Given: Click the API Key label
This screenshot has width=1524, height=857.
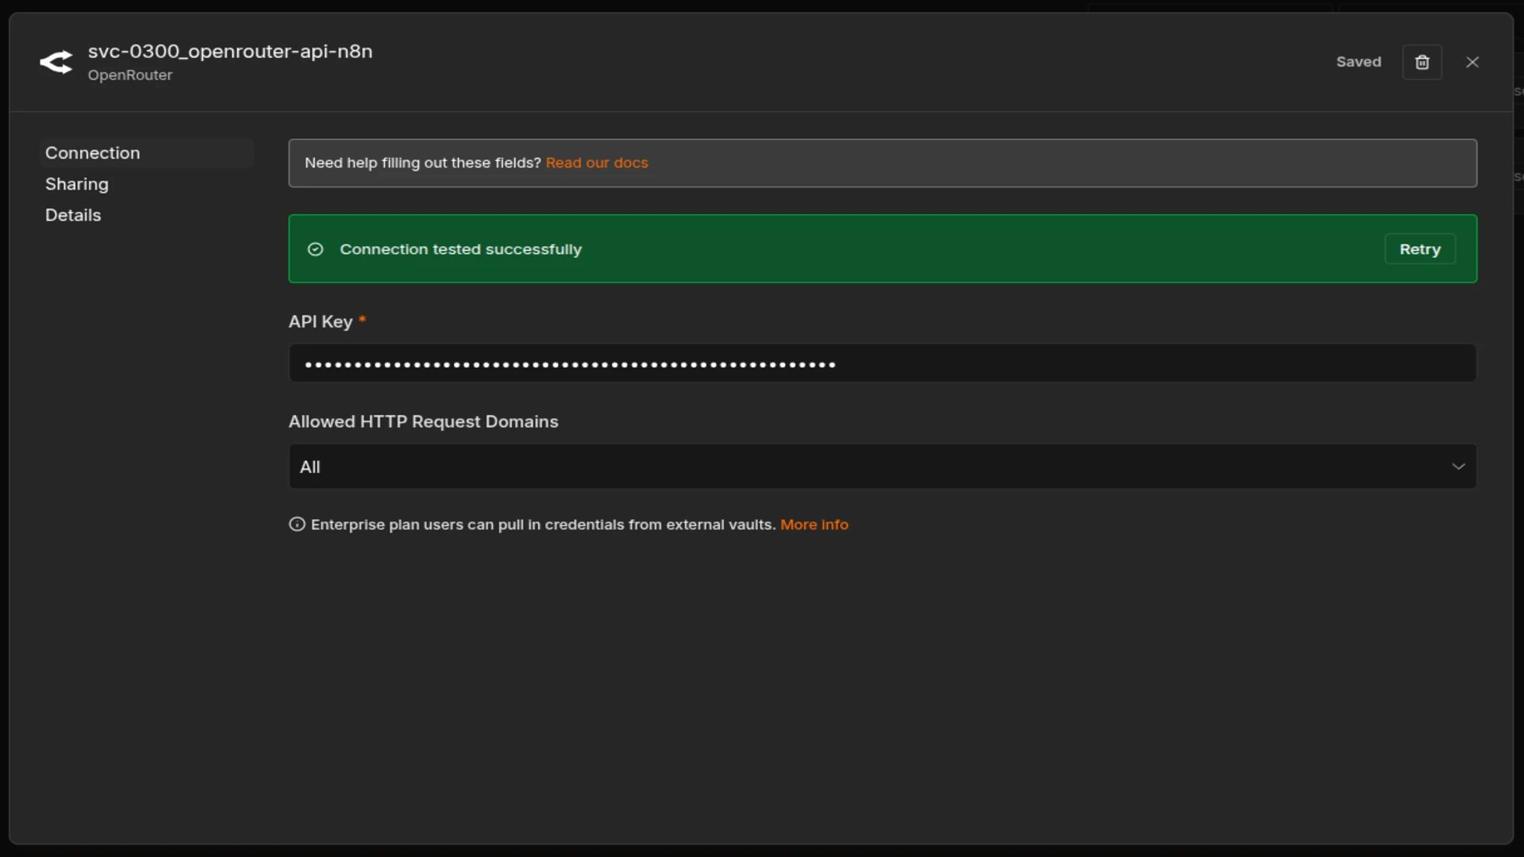Looking at the screenshot, I should click(320, 321).
